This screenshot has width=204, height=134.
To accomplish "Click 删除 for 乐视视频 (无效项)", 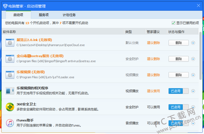I will click(x=178, y=75).
